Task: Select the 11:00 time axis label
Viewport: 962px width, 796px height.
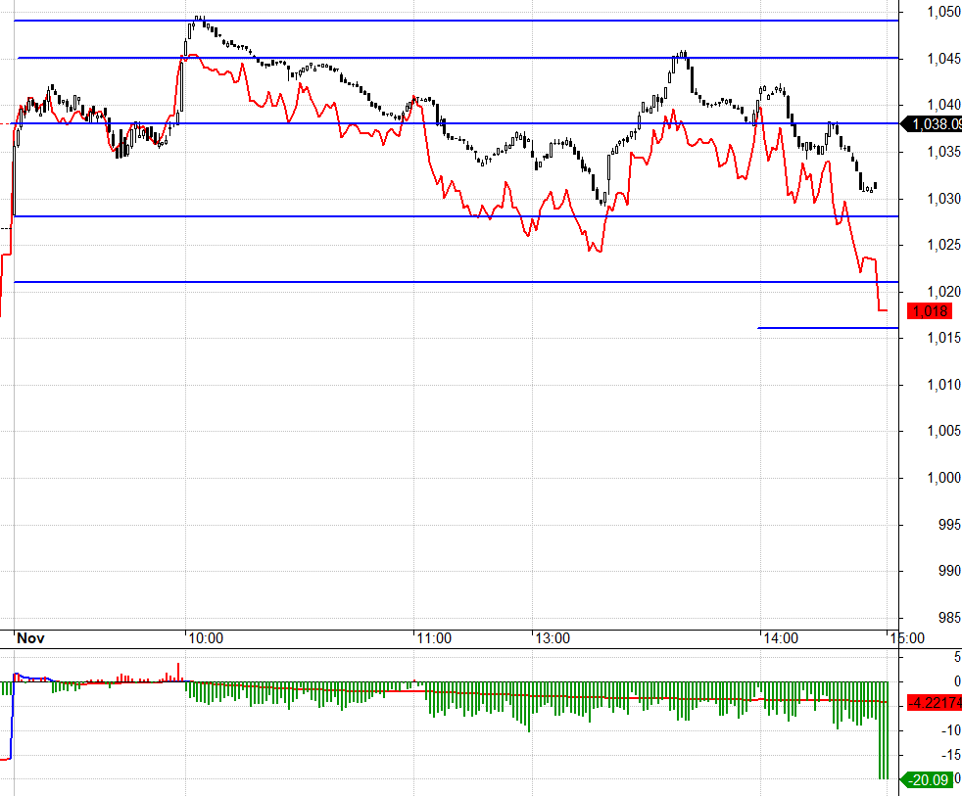Action: [434, 638]
